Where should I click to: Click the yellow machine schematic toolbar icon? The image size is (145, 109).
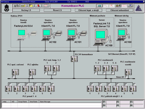118,6
